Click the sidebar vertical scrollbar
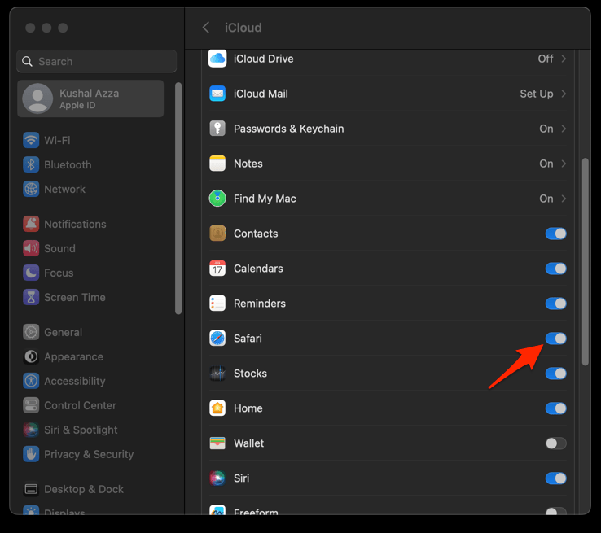Viewport: 601px width, 533px height. [x=178, y=199]
